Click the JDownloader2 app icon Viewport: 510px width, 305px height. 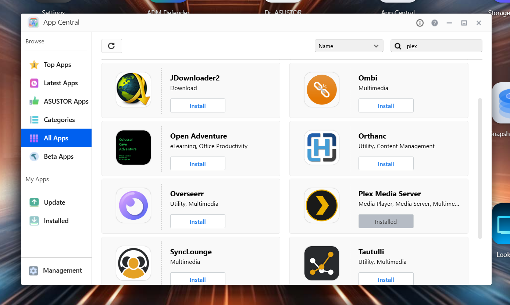click(133, 90)
